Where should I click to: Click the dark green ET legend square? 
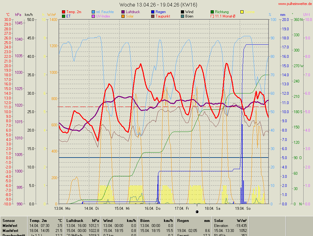coord(64,16)
